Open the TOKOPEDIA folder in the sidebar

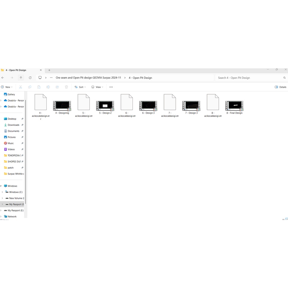(x=12, y=155)
